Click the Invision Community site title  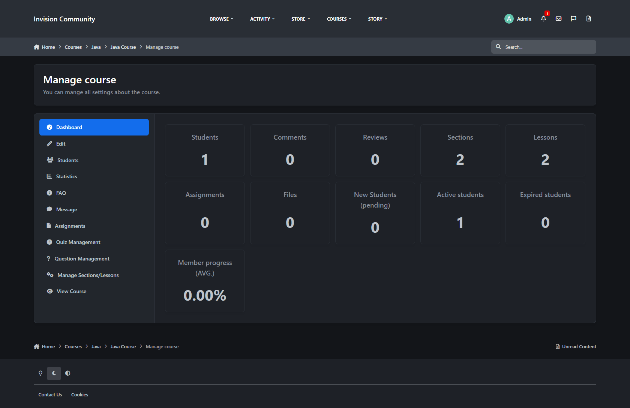(64, 19)
